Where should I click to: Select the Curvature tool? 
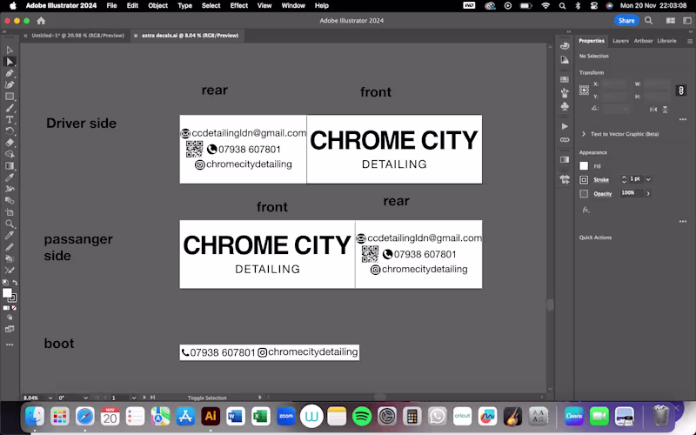[10, 84]
